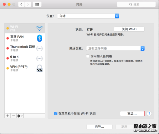Go back with the left chevron
This screenshot has width=159, height=134.
pos(21,4)
